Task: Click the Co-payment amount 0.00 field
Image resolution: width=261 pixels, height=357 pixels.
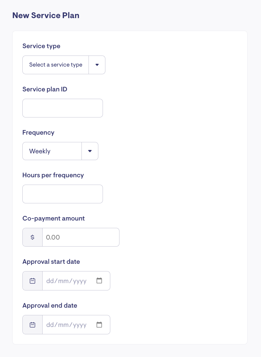Action: click(x=81, y=237)
